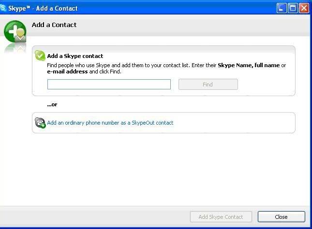The image size is (312, 229).
Task: Minimize the Add a Contact window
Action: click(x=282, y=8)
